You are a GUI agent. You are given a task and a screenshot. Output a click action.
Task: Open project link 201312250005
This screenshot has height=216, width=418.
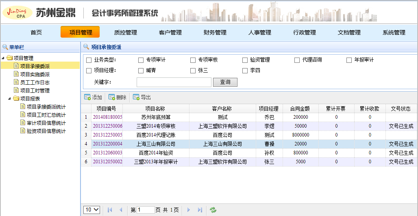pos(107,135)
